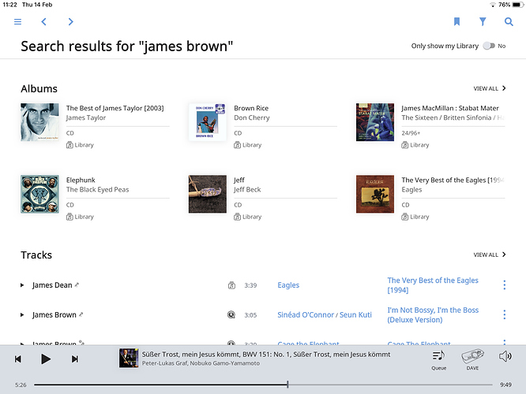View all tracks
This screenshot has height=394, width=526.
pos(490,255)
